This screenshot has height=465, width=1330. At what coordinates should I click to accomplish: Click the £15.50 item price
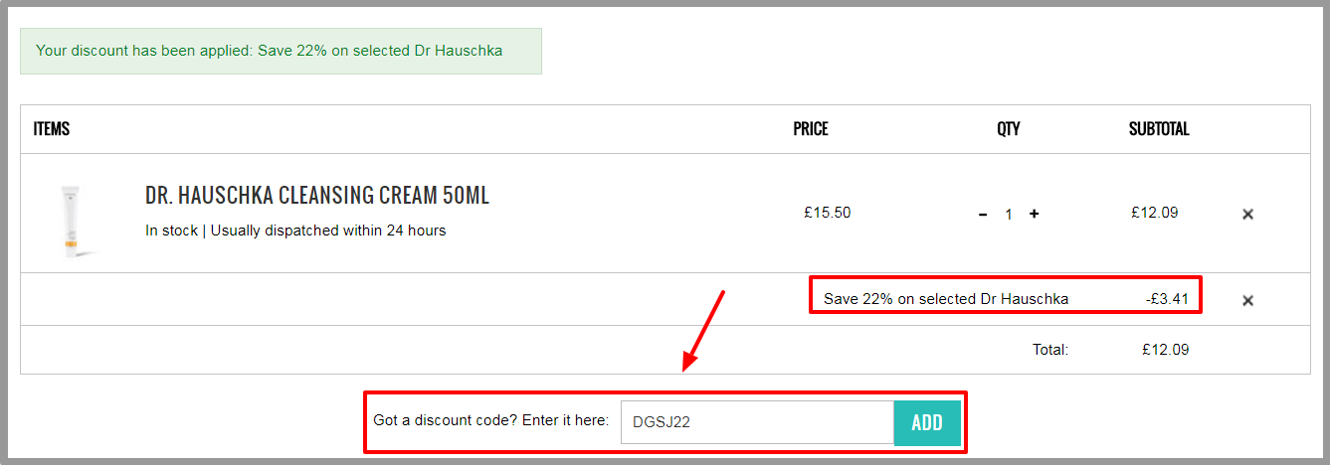(x=828, y=213)
